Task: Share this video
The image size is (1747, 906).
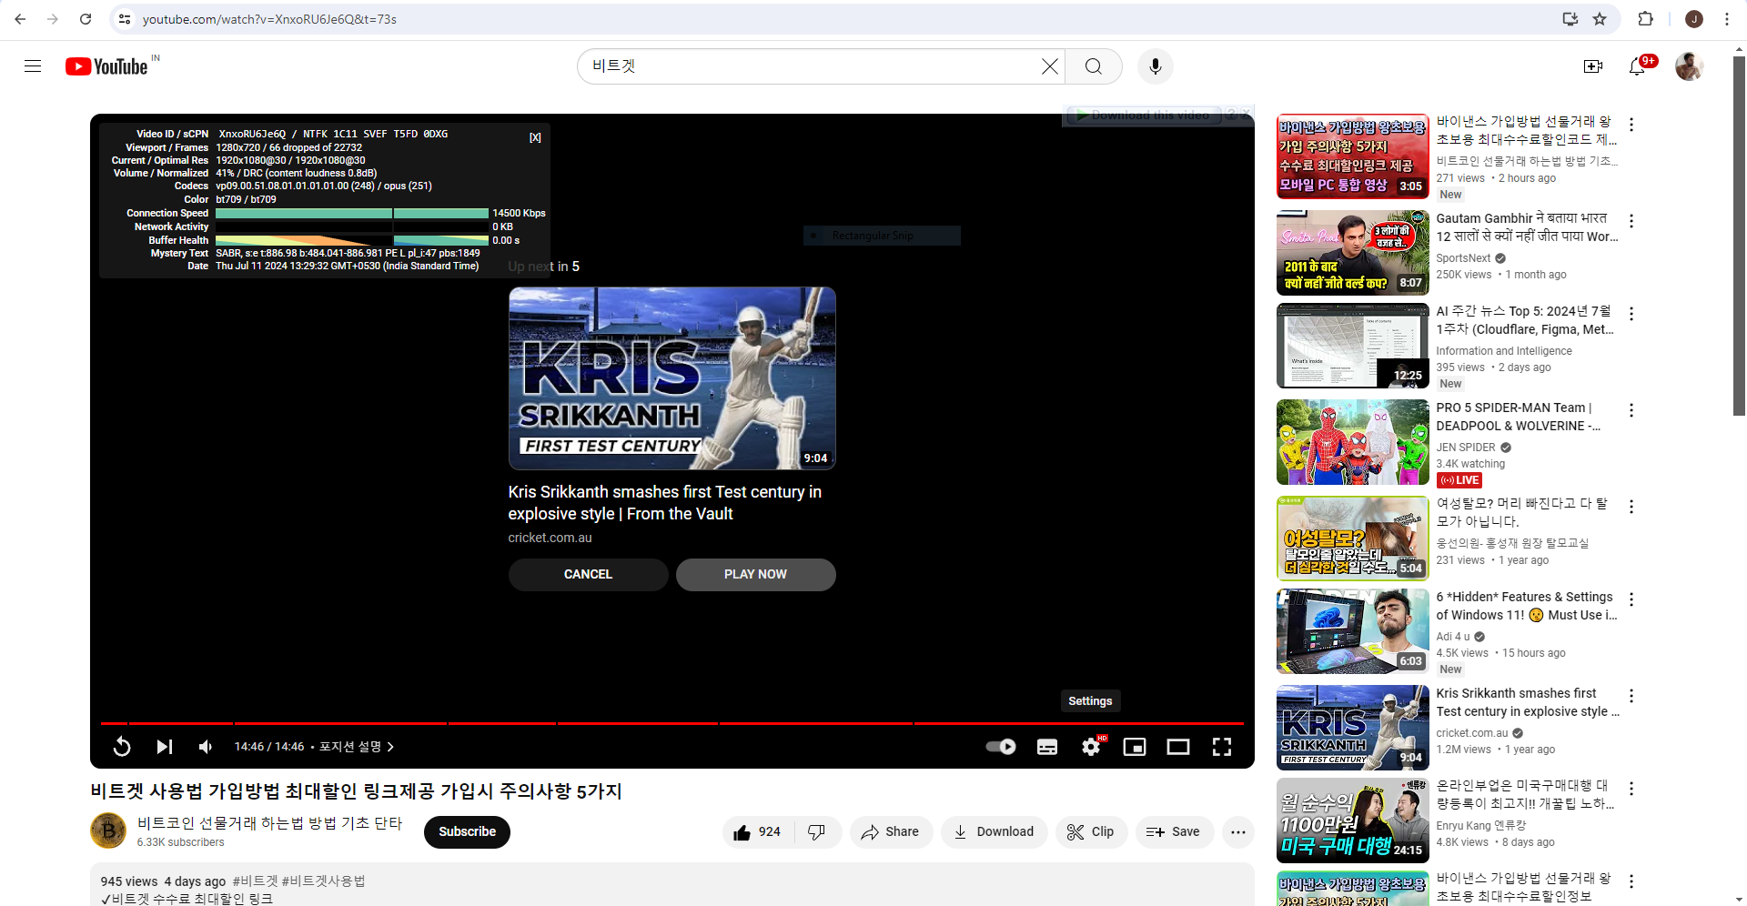Action: tap(891, 832)
